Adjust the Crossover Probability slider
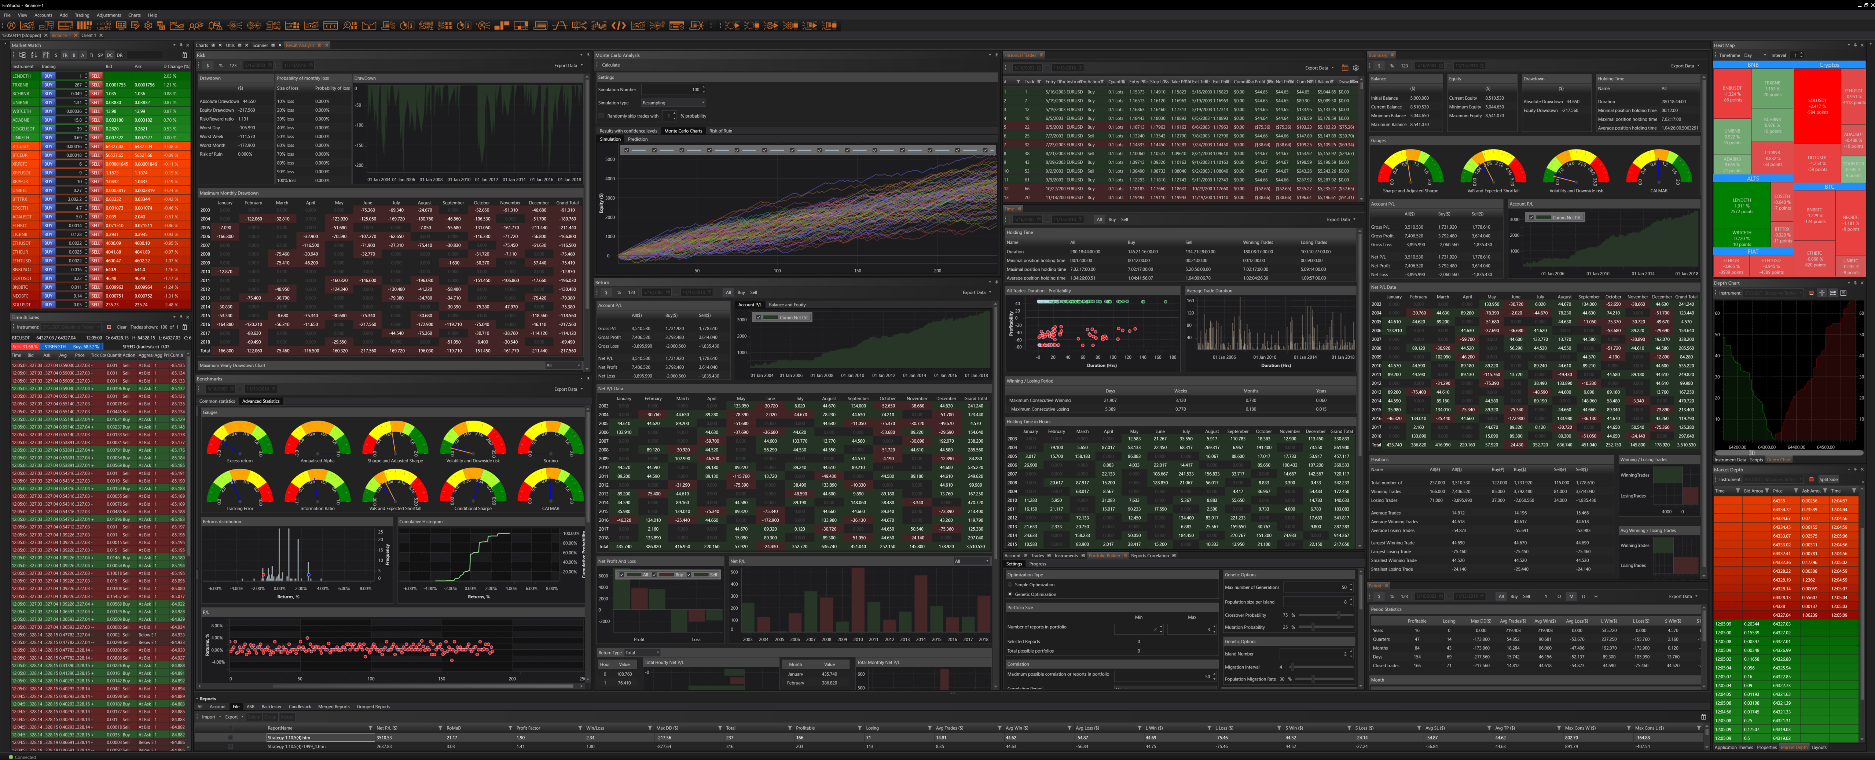 (1339, 615)
